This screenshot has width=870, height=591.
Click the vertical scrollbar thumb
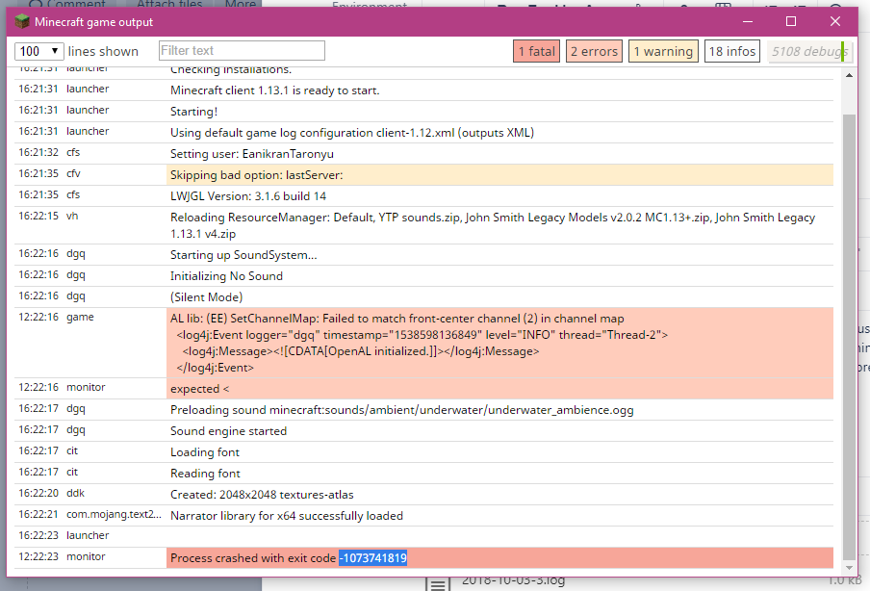[x=849, y=327]
